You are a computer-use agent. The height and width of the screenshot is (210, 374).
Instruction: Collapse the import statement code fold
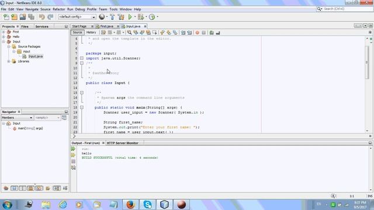tap(82, 58)
